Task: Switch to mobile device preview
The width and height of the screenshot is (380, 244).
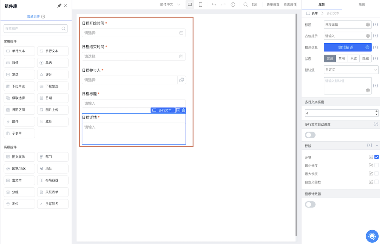Action: [200, 5]
